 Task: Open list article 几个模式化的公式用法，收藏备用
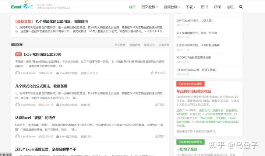[x=41, y=86]
